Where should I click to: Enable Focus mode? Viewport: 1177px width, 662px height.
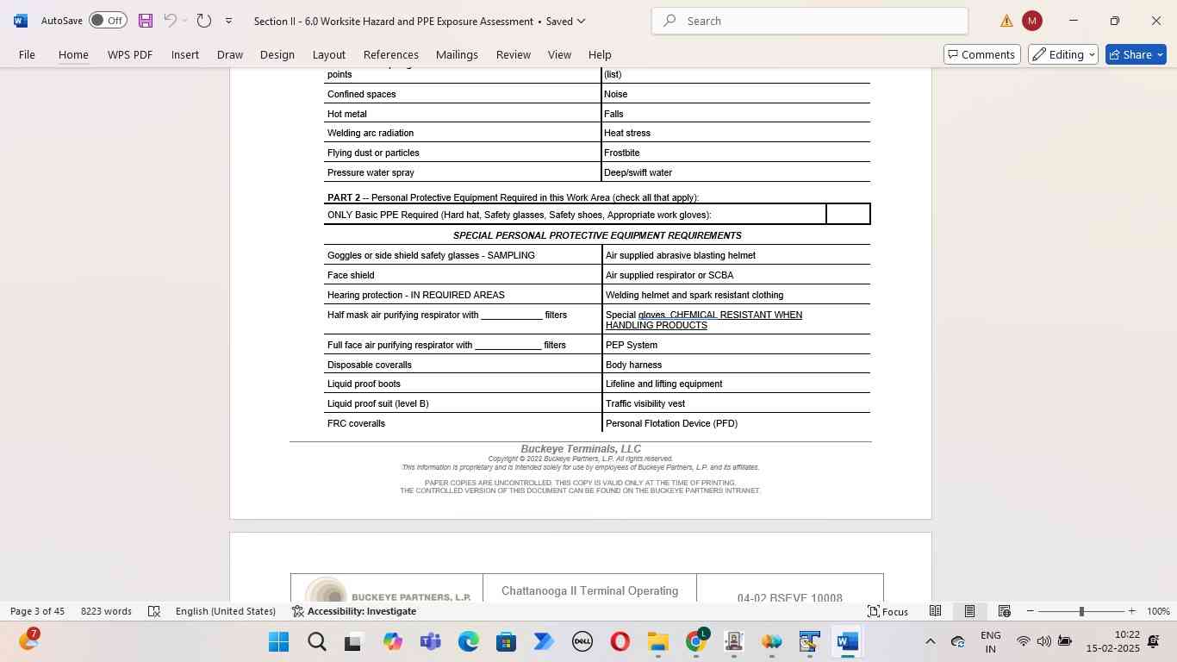887,611
